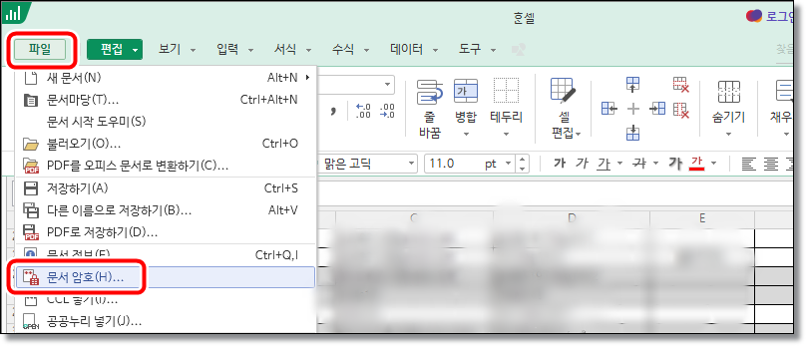Click the 병합 (merge cells) icon
The width and height of the screenshot is (806, 361).
[465, 92]
